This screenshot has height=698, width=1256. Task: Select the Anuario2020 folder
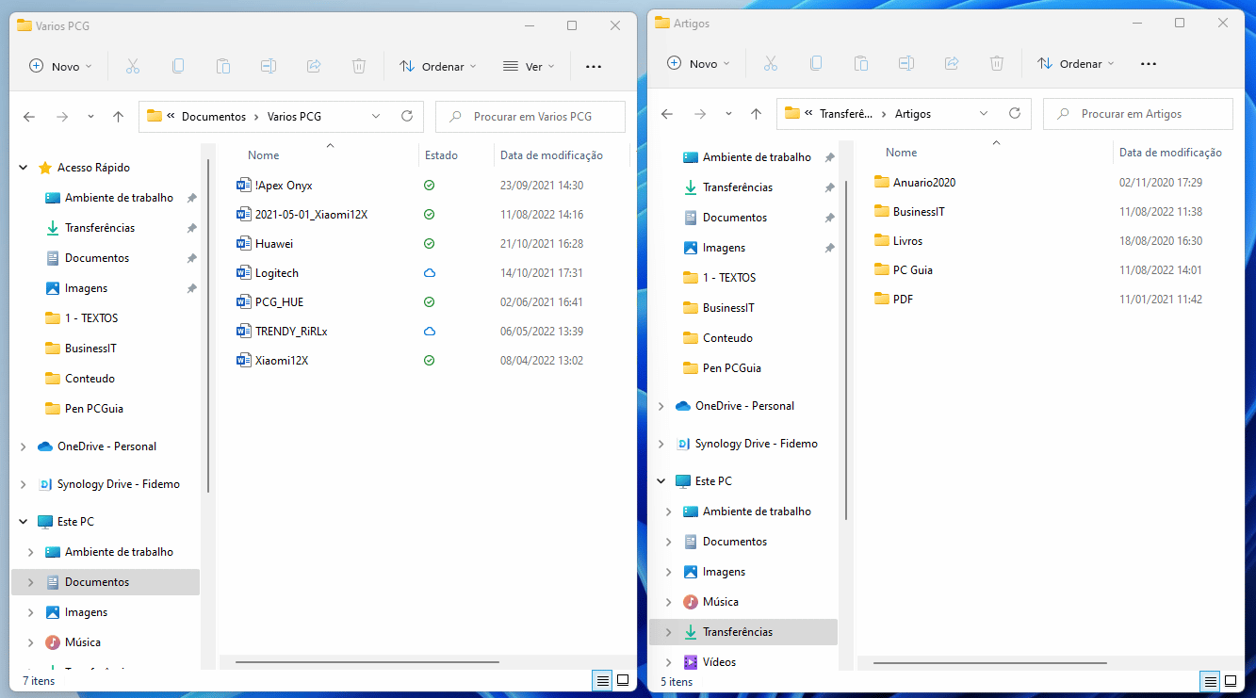tap(915, 183)
